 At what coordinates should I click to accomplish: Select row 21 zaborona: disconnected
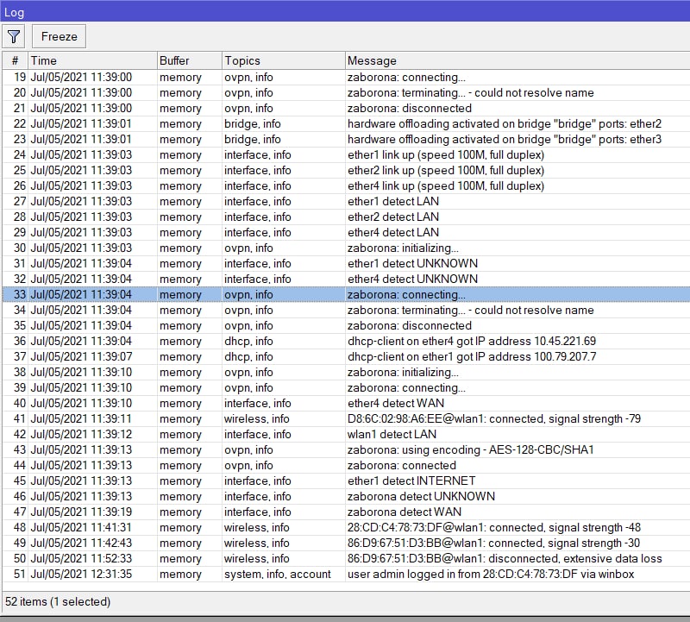347,109
